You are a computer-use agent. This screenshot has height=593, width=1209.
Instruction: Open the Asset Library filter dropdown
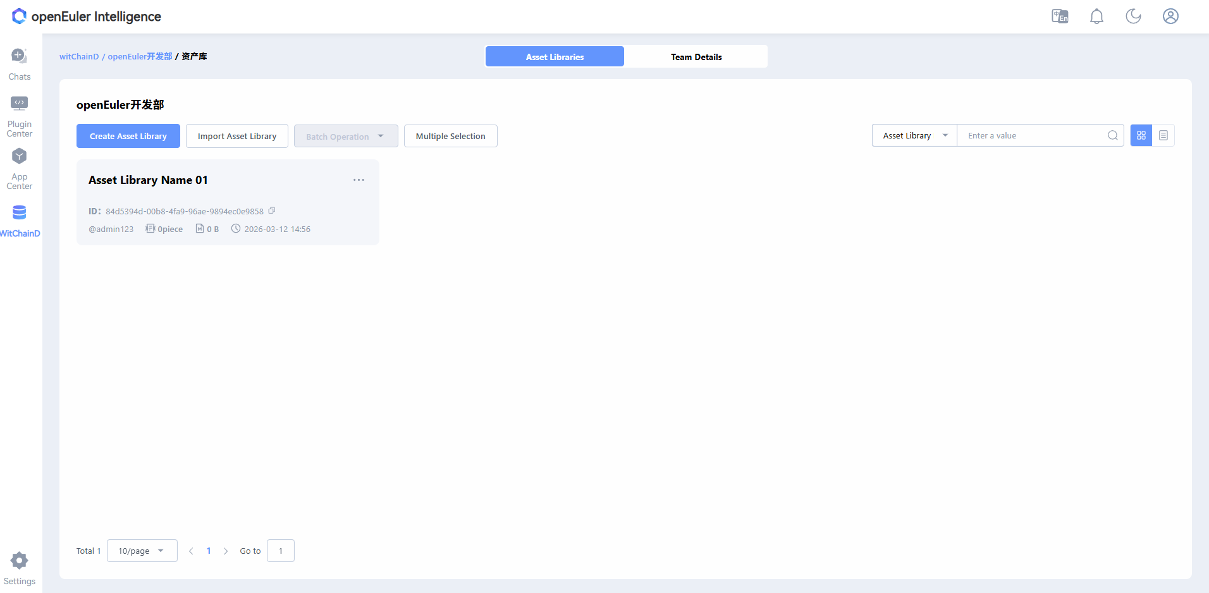click(x=914, y=135)
